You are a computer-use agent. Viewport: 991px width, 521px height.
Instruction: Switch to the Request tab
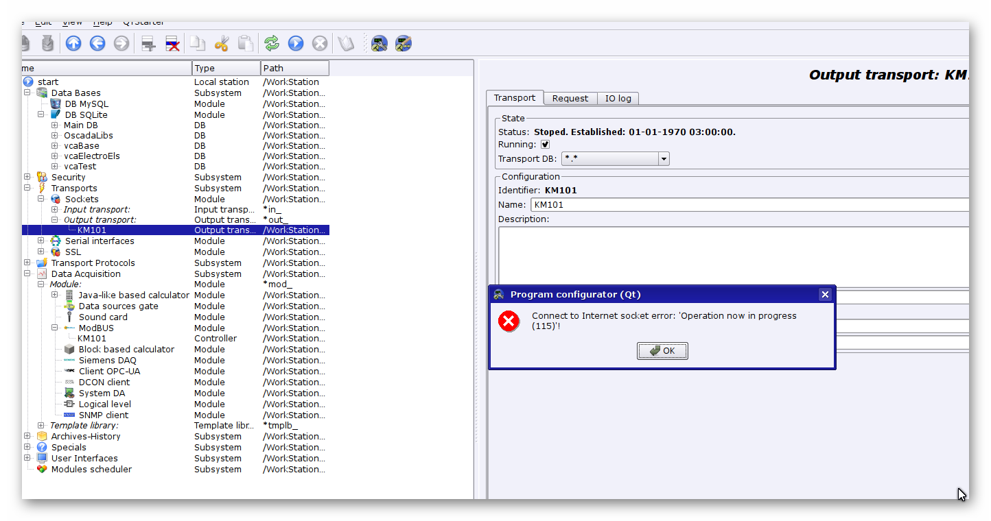pos(570,98)
